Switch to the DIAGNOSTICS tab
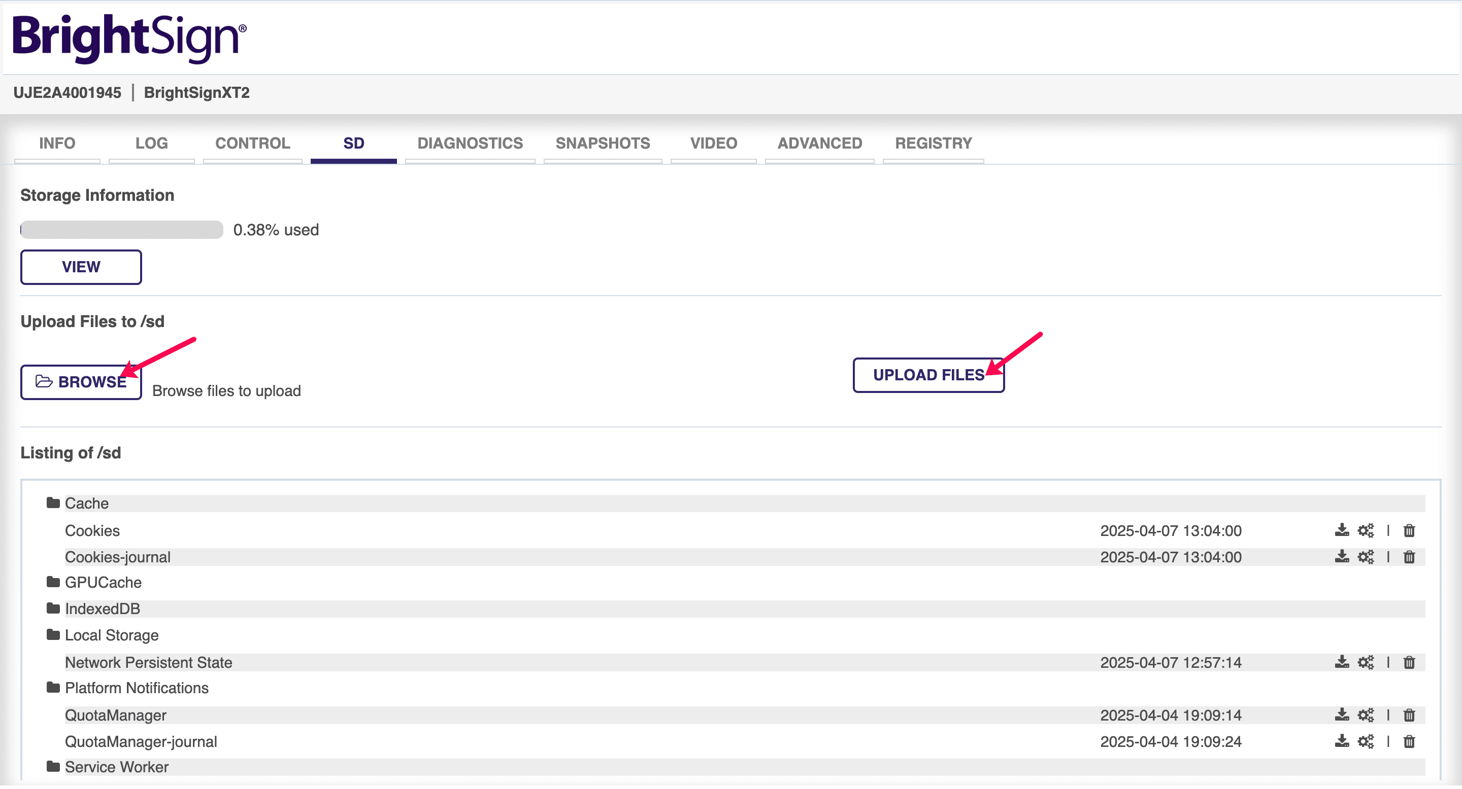 [x=470, y=144]
